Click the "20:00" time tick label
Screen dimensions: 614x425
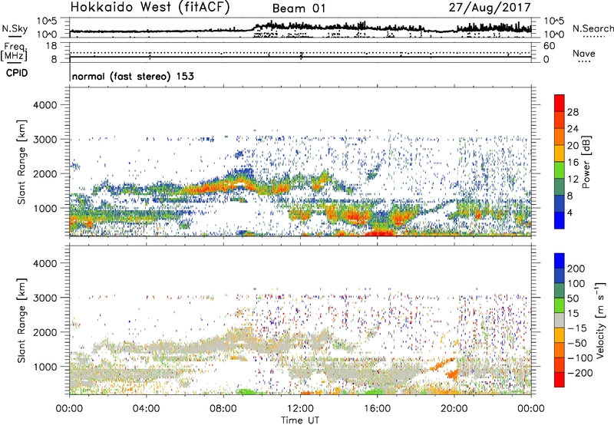point(454,409)
